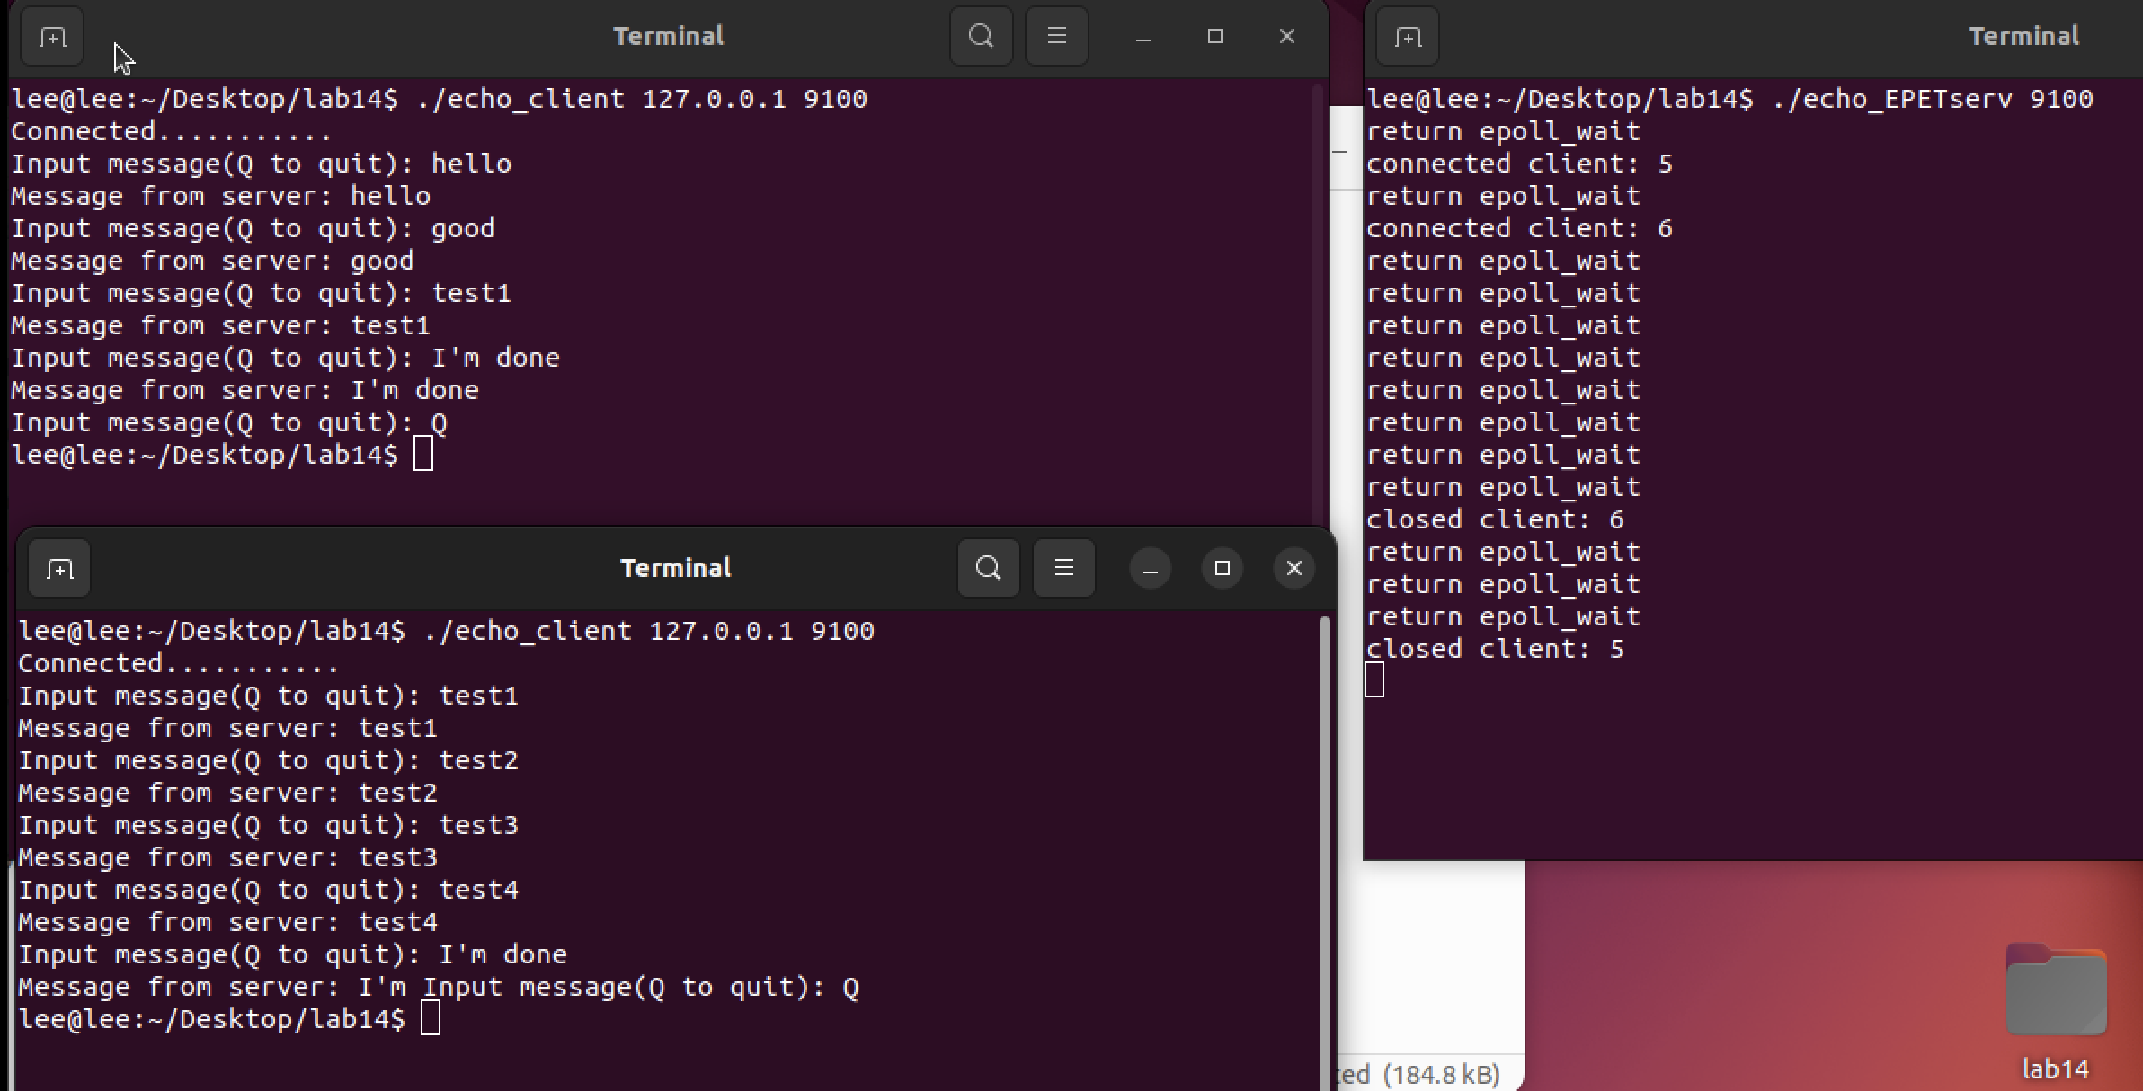Viewport: 2143px width, 1091px height.
Task: Focus the bottom terminal via its title bar
Action: 675,569
